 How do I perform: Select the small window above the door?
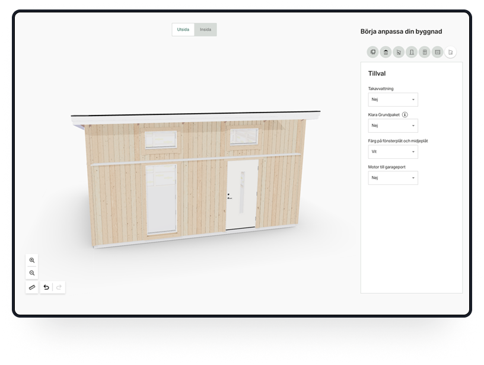click(x=244, y=136)
